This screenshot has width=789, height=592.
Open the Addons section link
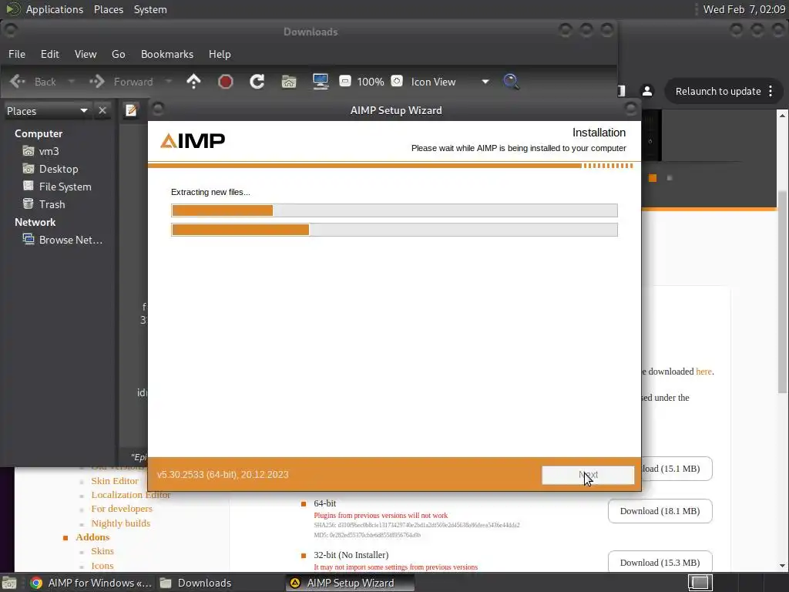(x=92, y=537)
